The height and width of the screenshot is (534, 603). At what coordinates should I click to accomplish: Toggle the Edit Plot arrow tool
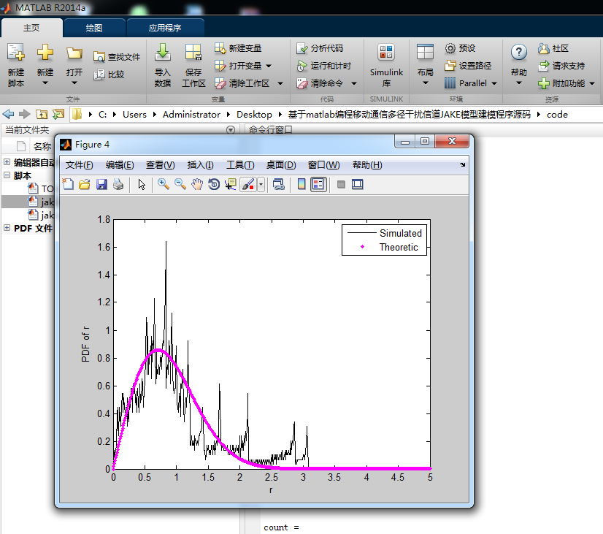[x=142, y=184]
